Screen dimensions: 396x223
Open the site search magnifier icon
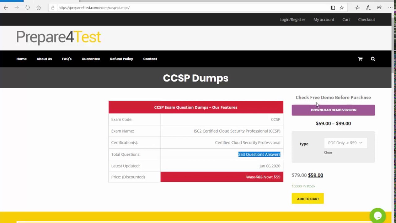pyautogui.click(x=373, y=59)
